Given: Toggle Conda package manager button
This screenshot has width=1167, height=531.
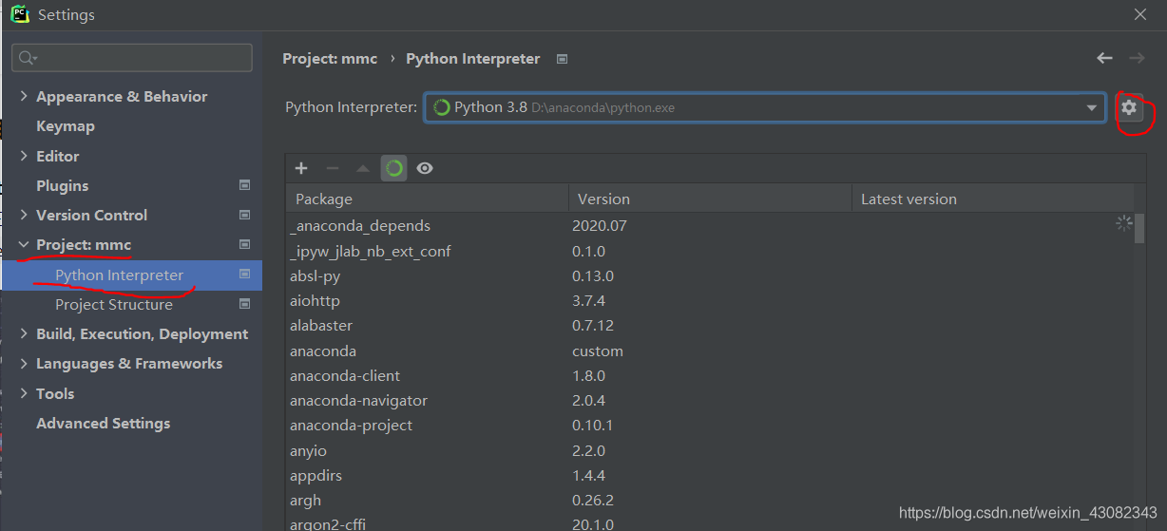Looking at the screenshot, I should [393, 168].
